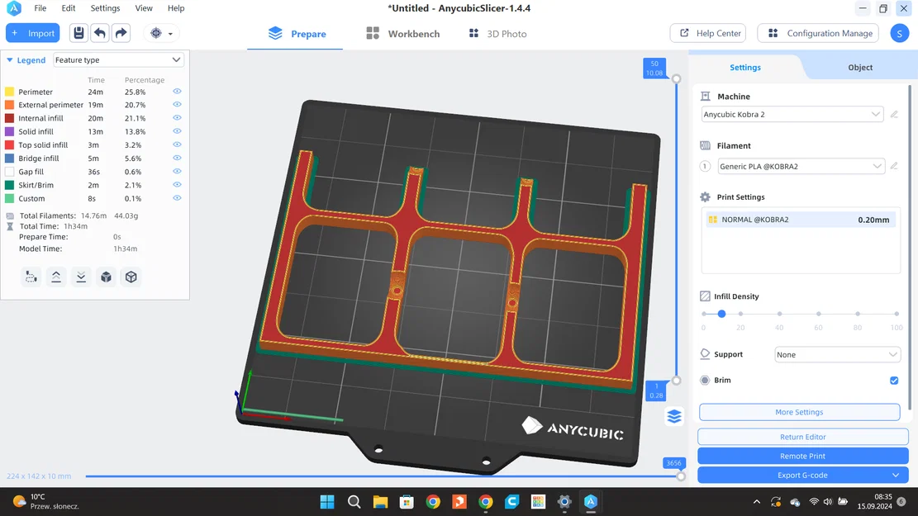Click the horizontal move slider end handle
The height and width of the screenshot is (516, 918).
coord(681,476)
